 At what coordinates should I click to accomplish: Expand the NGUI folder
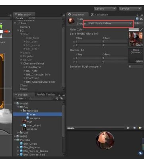pyautogui.click(x=15, y=136)
